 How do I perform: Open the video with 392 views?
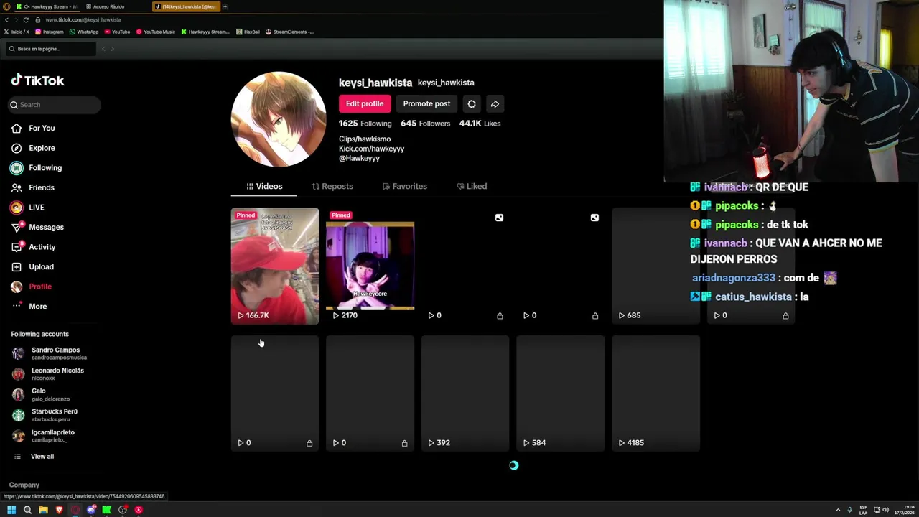pos(465,393)
